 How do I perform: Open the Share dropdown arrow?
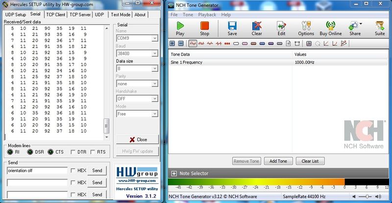361,24
